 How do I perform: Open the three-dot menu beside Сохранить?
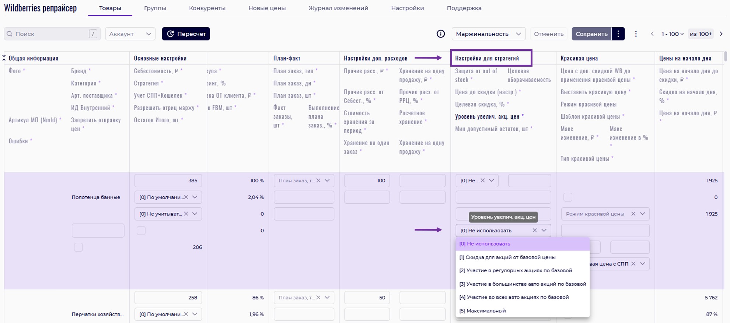pyautogui.click(x=618, y=34)
